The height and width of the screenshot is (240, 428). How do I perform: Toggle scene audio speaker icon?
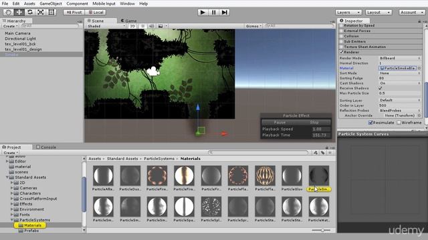[152, 26]
